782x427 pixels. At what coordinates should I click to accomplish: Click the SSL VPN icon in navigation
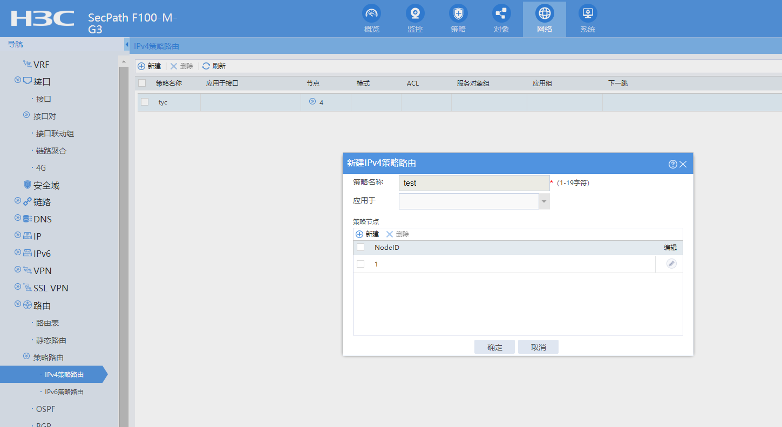(x=28, y=288)
